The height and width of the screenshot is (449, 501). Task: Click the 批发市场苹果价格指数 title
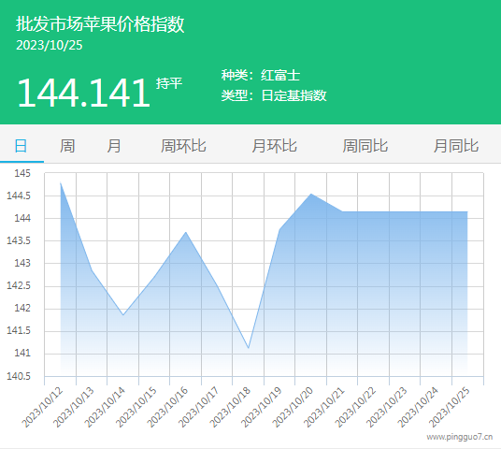pos(100,24)
